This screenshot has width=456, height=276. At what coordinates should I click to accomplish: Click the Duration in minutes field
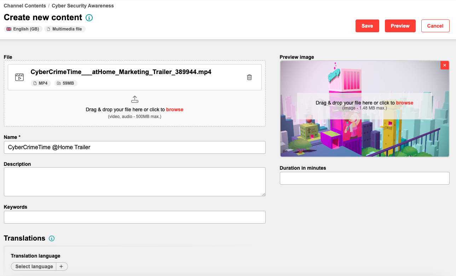(x=364, y=178)
